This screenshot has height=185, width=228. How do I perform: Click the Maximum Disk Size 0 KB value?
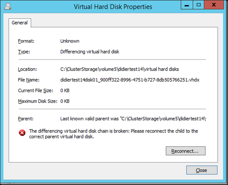click(65, 101)
